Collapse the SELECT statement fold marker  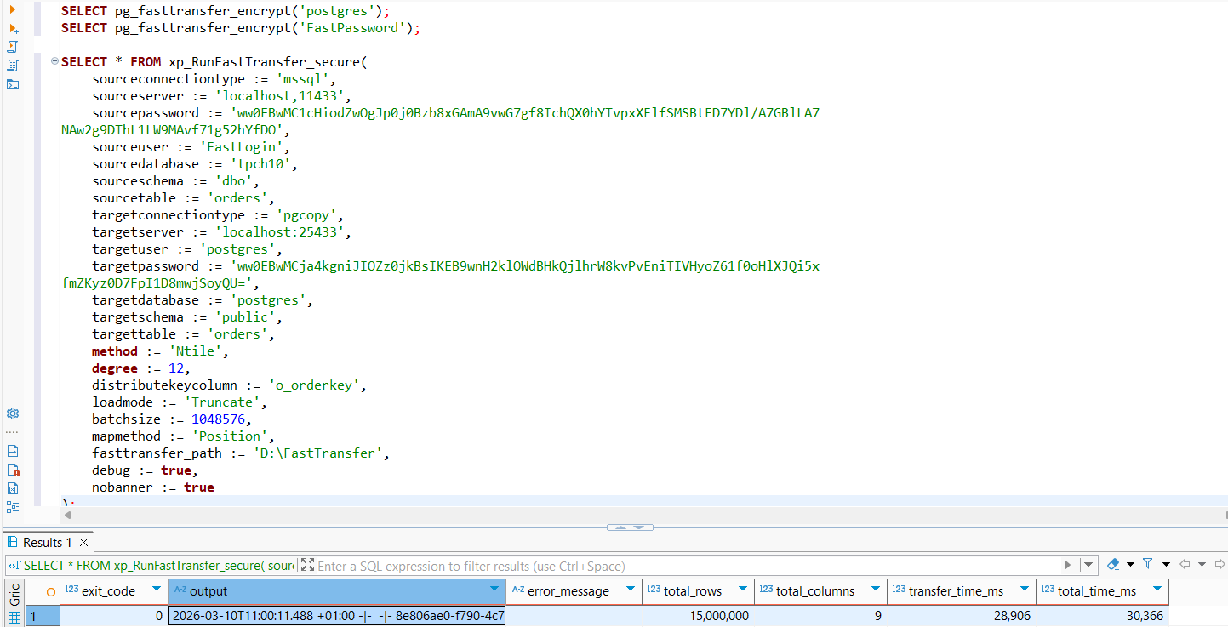point(54,60)
